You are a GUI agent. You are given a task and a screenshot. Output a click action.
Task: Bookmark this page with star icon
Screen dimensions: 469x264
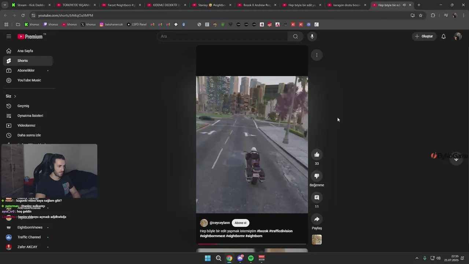[x=421, y=15]
